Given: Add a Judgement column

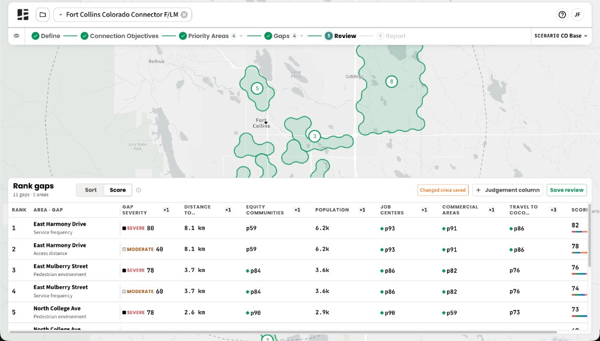Looking at the screenshot, I should point(508,190).
